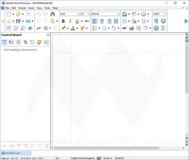Open the Arial font name dropdown
This screenshot has height=160, width=189.
tap(78, 14)
